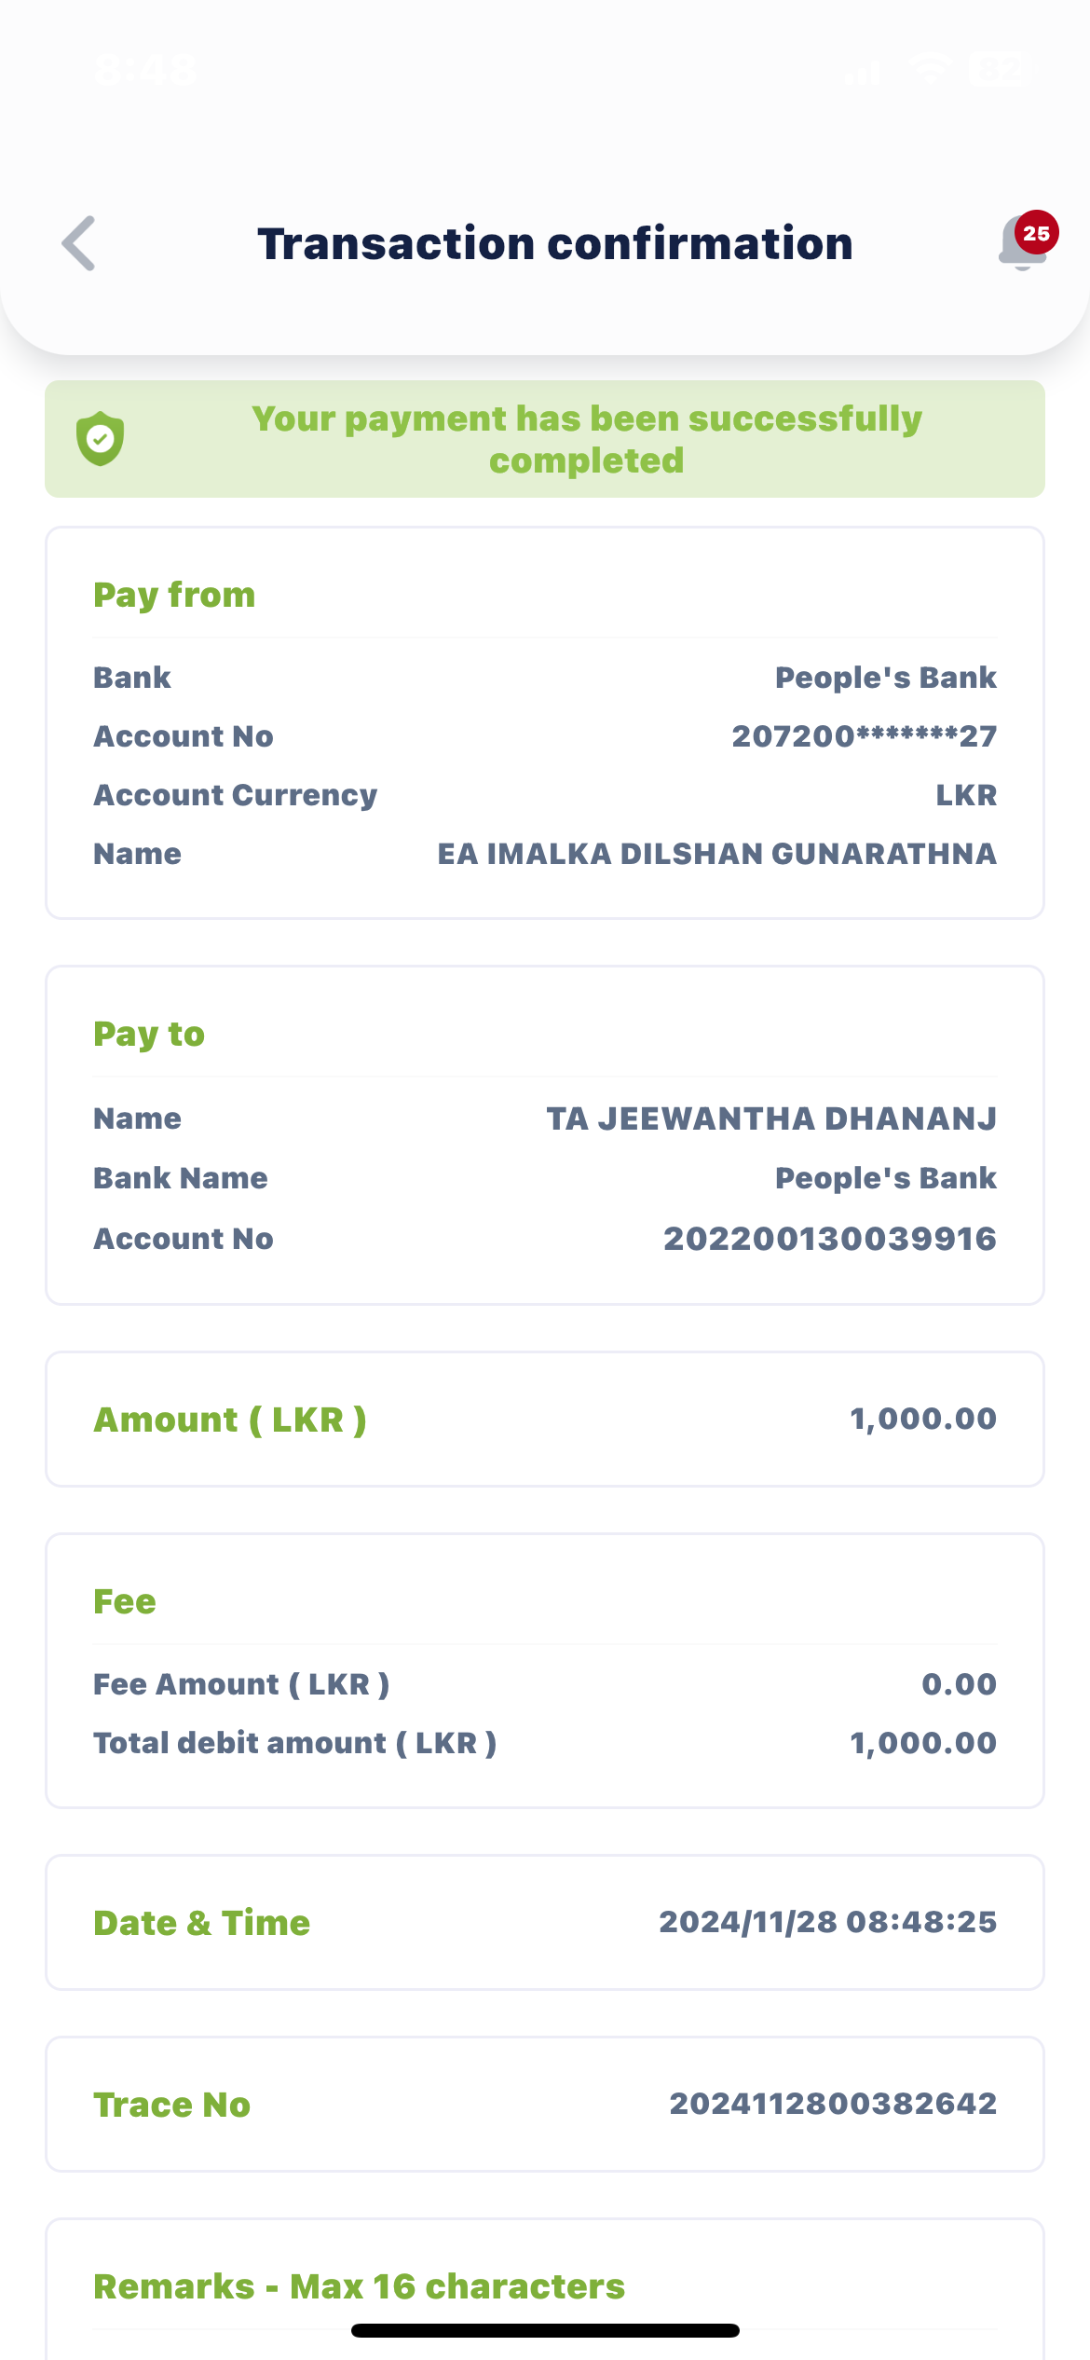Tap recipient name TA JEEWANTHA DHANANJ

[x=770, y=1118]
